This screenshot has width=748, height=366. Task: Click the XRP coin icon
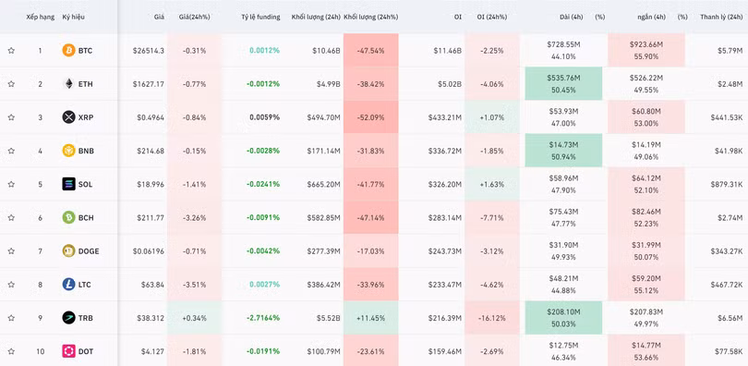click(68, 116)
